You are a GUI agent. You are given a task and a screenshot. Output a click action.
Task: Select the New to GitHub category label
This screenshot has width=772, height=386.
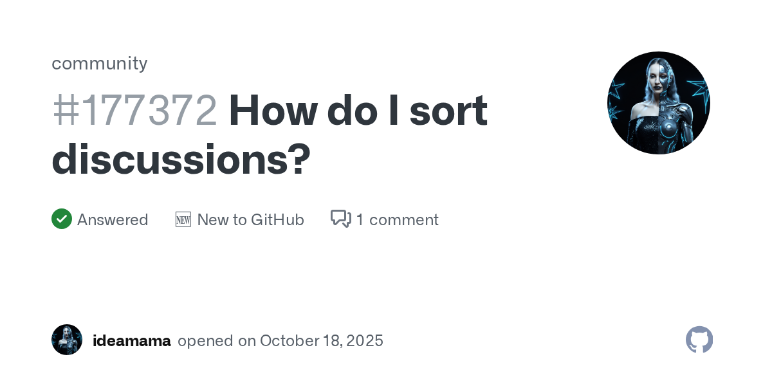[250, 220]
